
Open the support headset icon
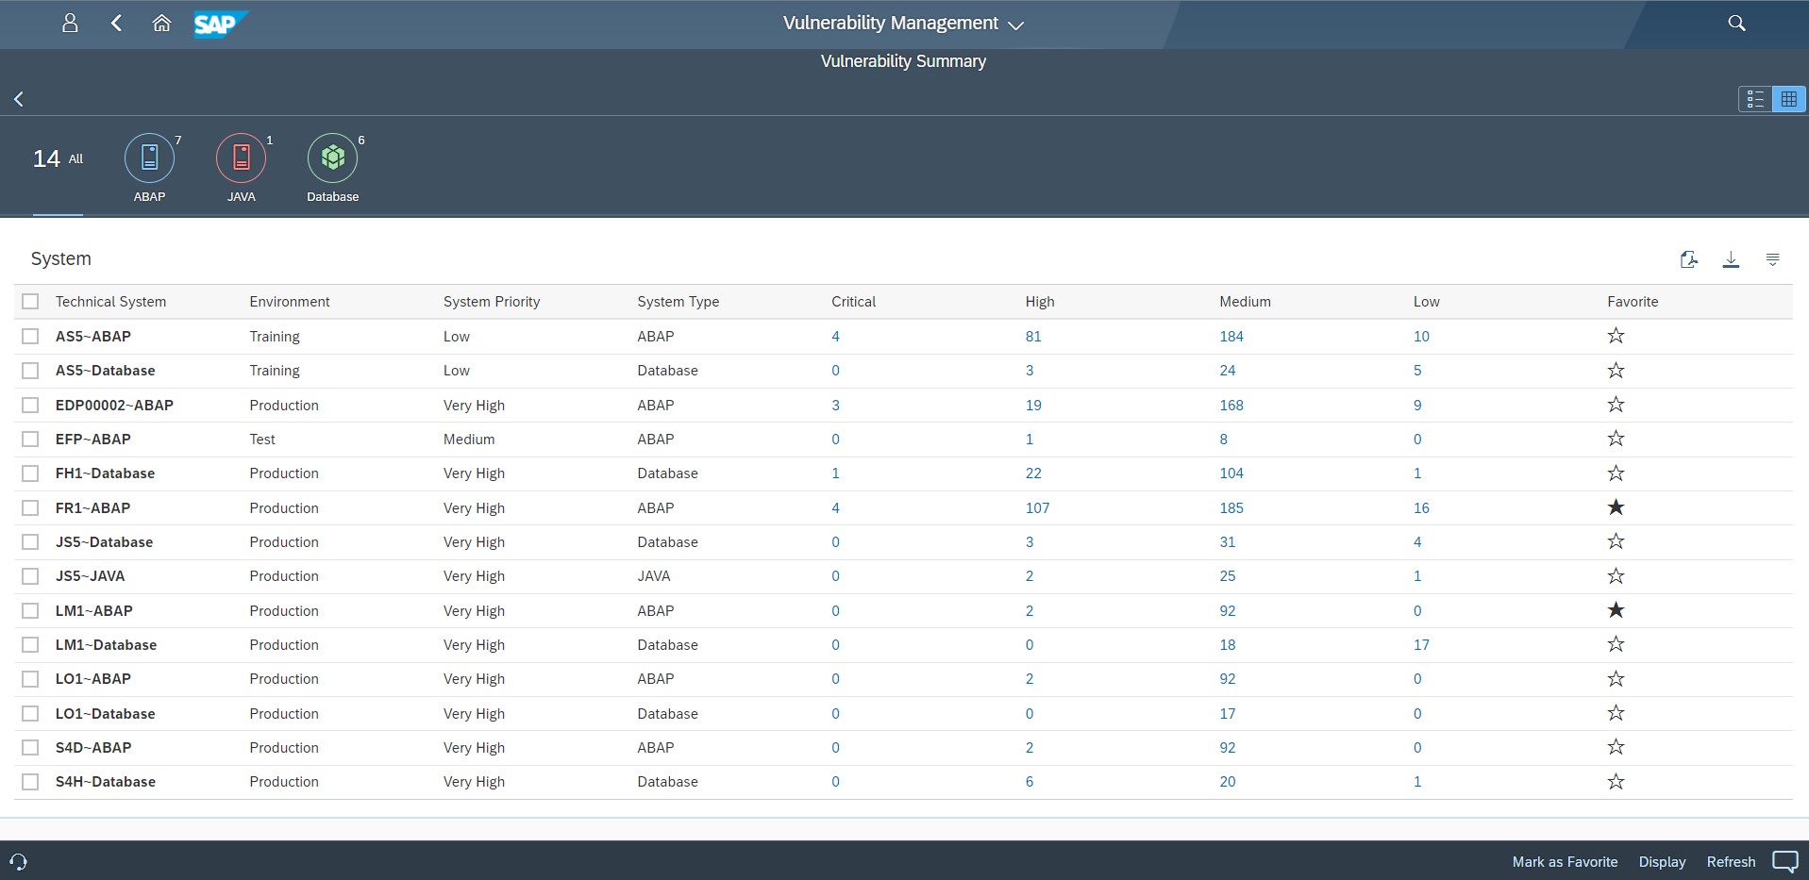pos(18,861)
